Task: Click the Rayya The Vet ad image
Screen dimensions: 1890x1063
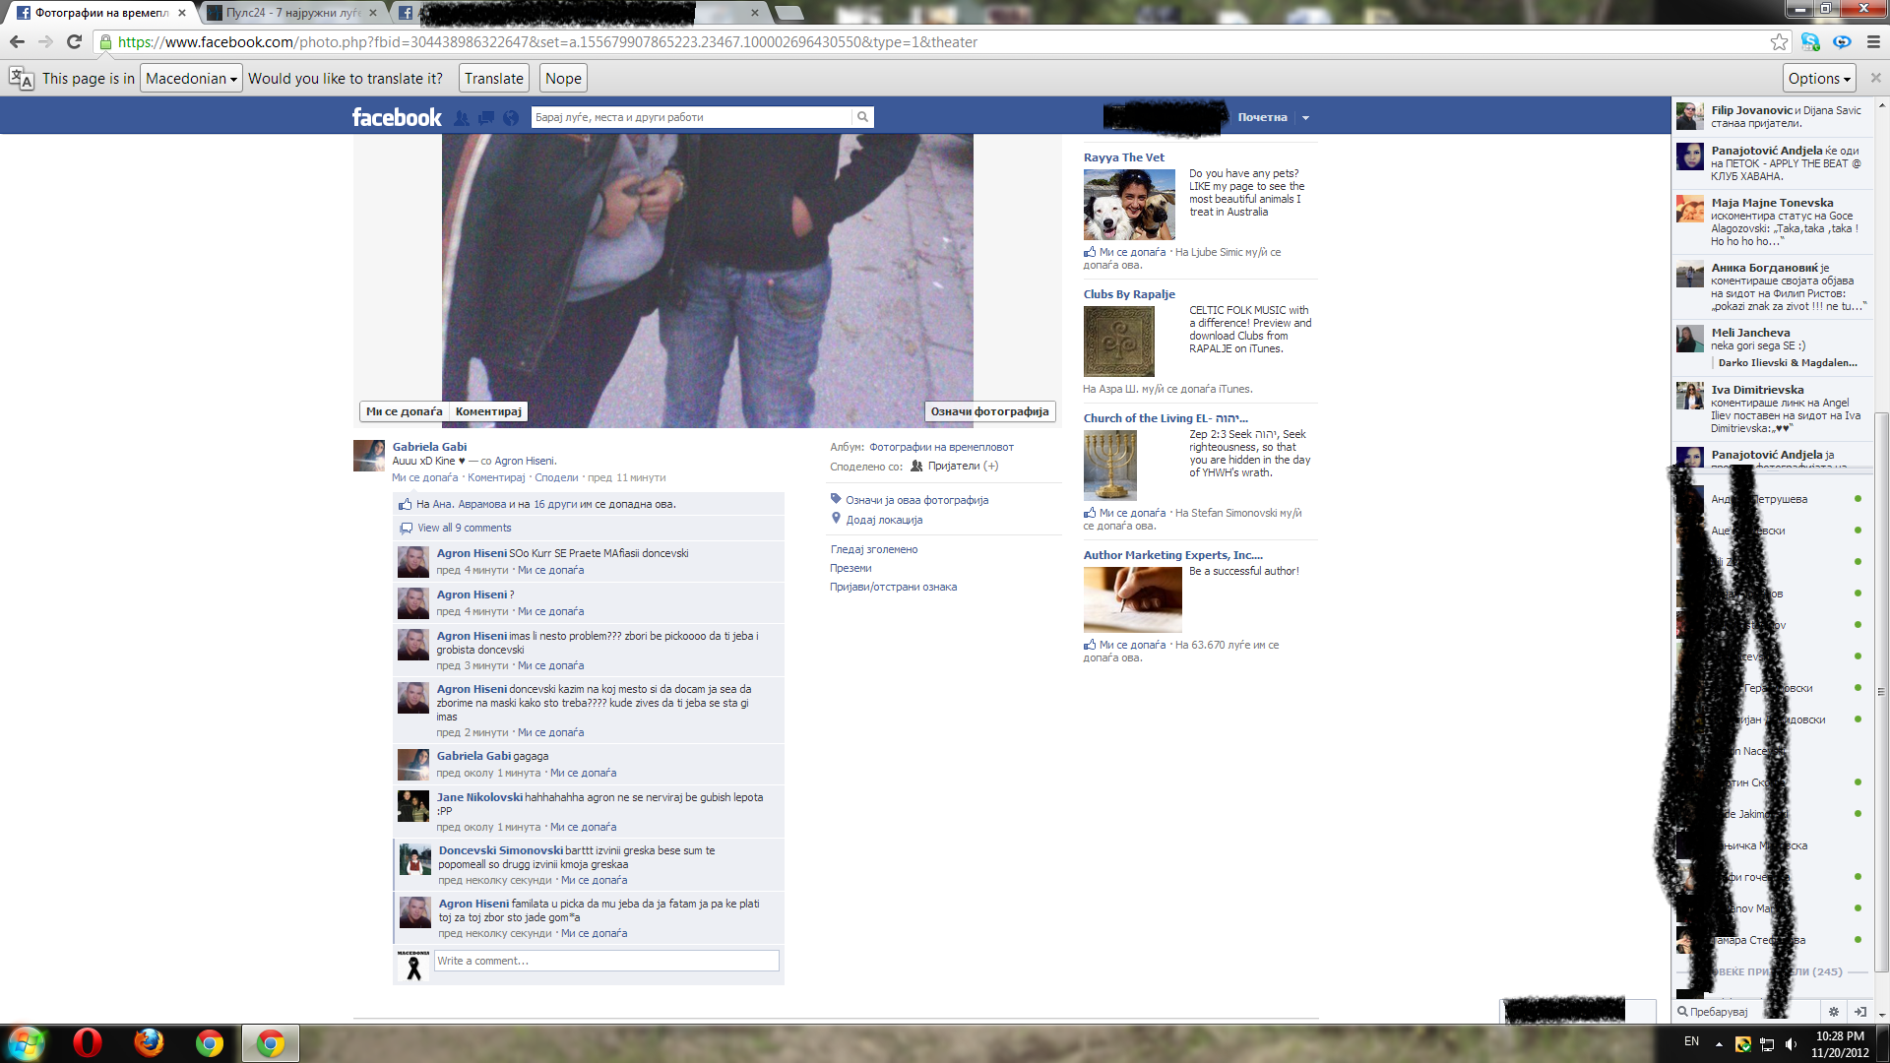Action: tap(1129, 205)
